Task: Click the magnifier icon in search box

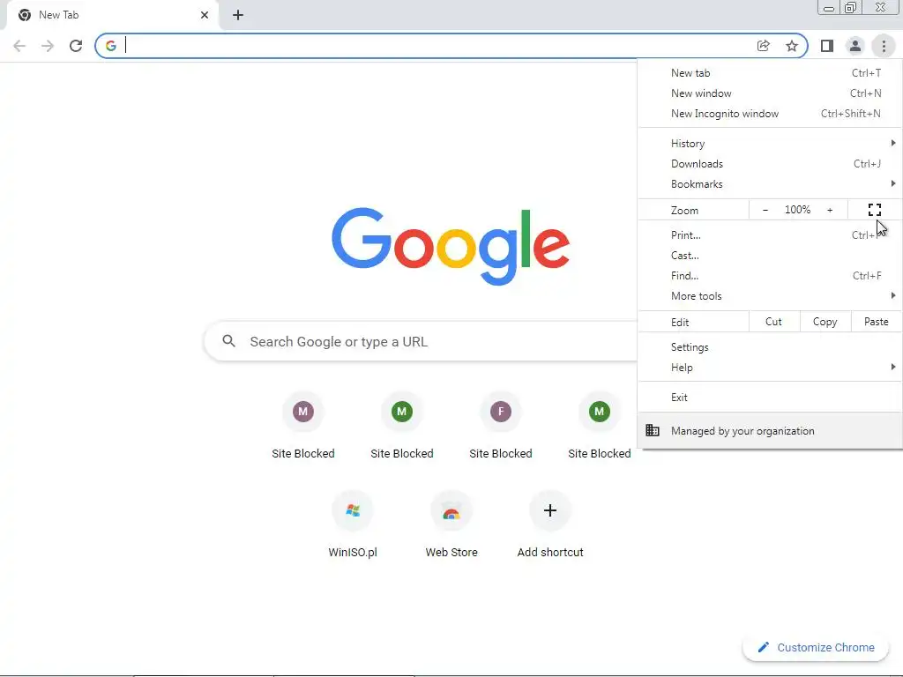Action: coord(228,341)
